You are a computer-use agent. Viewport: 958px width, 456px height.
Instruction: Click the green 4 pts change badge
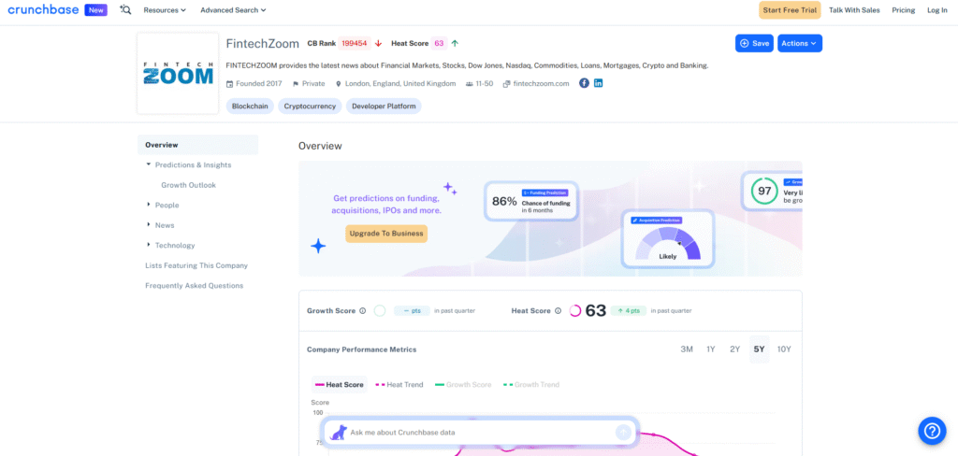(x=628, y=311)
